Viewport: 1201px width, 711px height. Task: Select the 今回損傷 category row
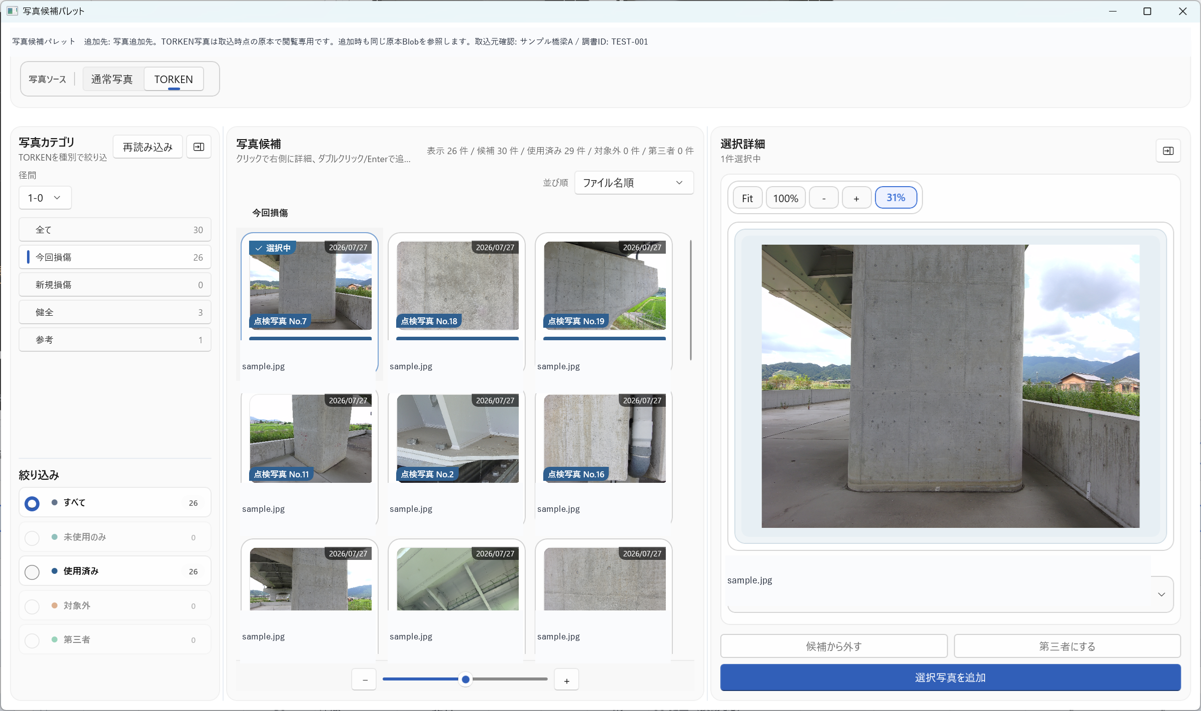tap(115, 257)
